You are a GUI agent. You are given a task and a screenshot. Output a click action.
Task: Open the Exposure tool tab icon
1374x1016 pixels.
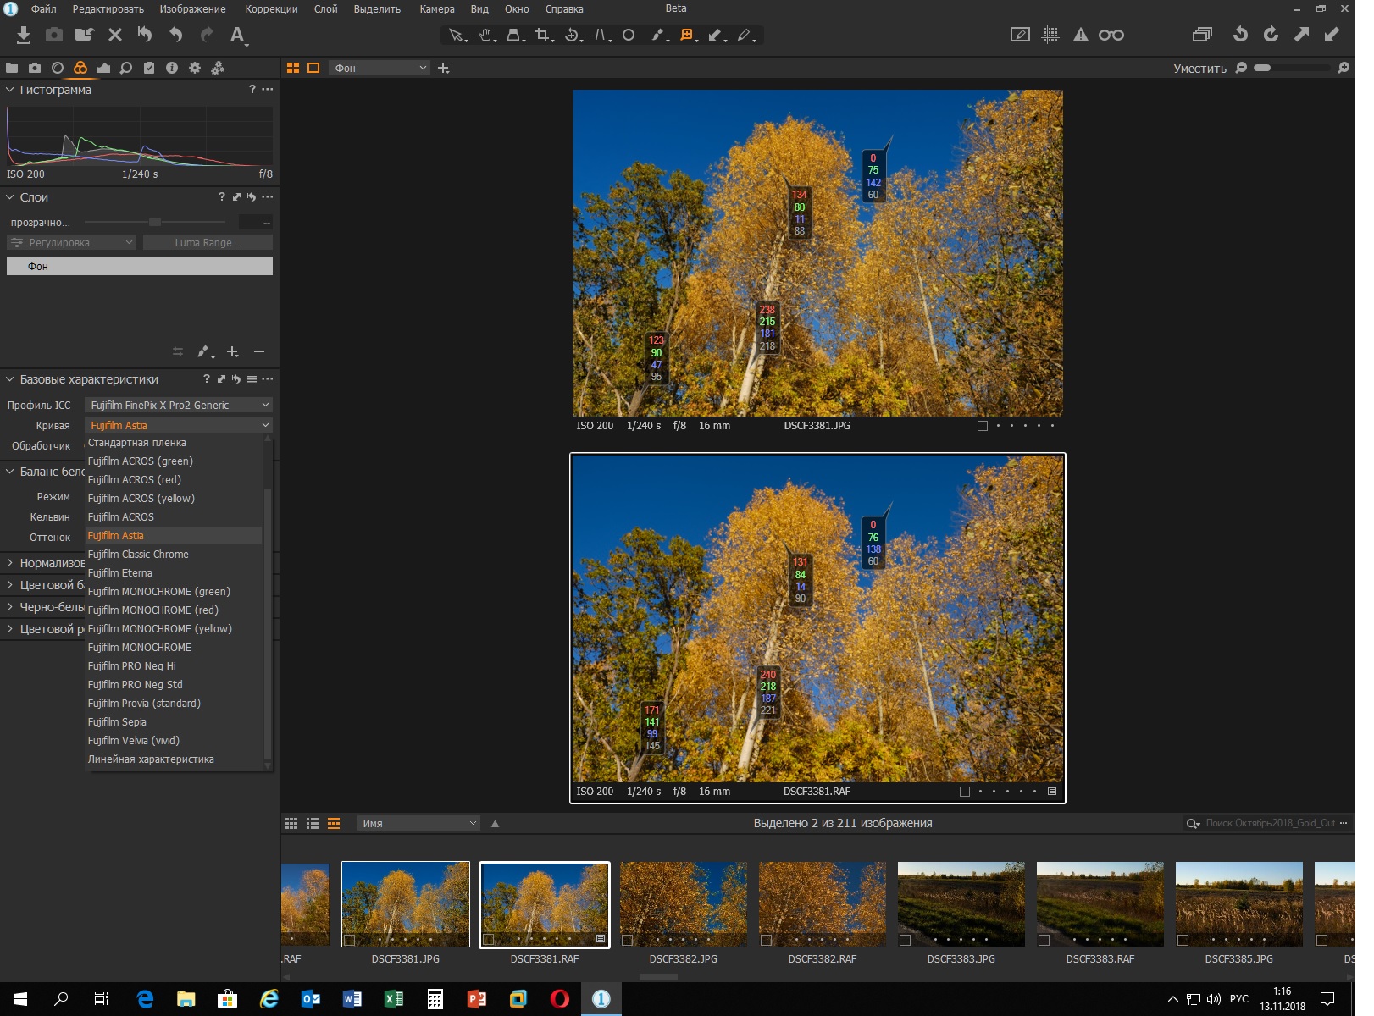(x=103, y=68)
